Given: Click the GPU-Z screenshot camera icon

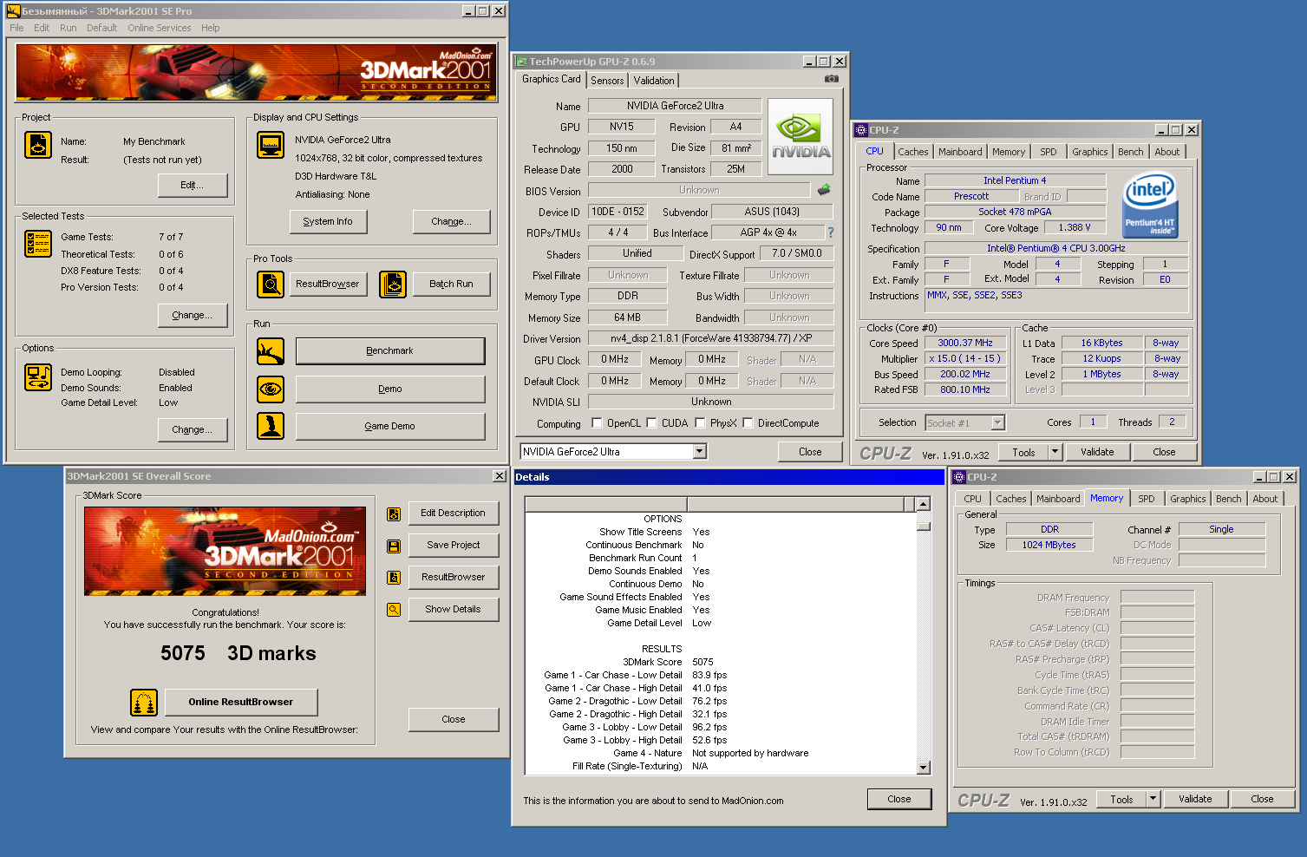Looking at the screenshot, I should [832, 79].
